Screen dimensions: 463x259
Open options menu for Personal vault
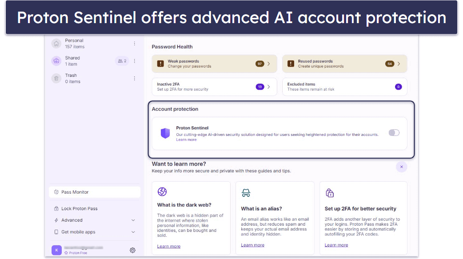click(134, 44)
